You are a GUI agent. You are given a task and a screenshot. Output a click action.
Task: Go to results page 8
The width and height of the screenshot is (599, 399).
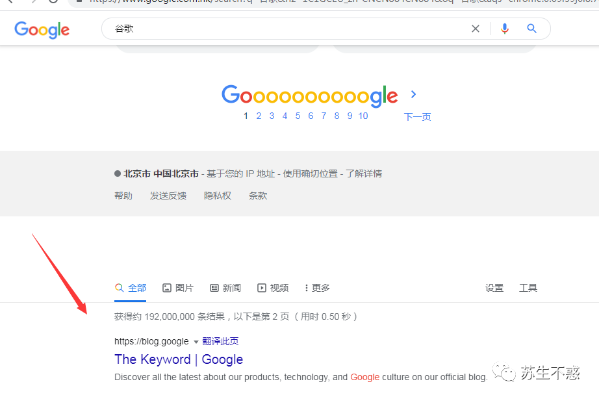click(x=337, y=116)
